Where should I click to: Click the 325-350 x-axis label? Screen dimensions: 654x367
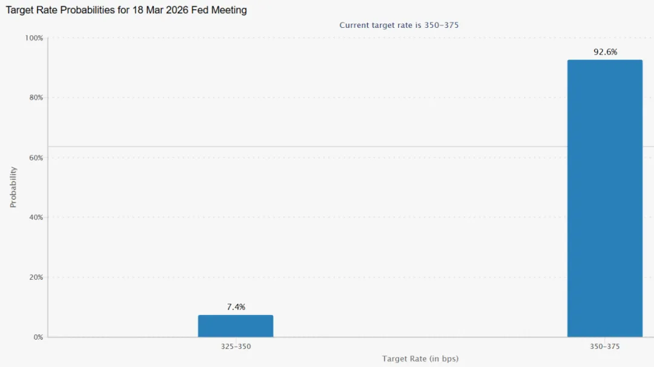(236, 346)
